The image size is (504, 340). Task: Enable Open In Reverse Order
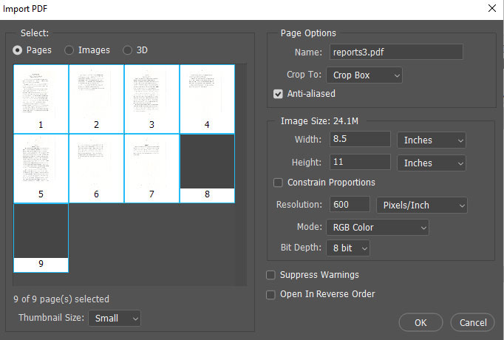pos(270,294)
